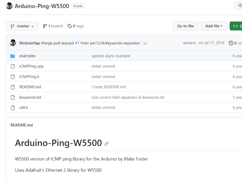Click the '6 years' age for examples row
This screenshot has height=181, width=242.
click(x=237, y=56)
